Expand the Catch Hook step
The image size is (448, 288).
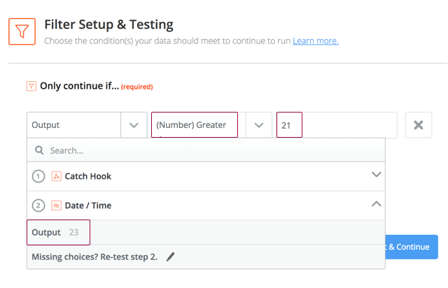coord(376,175)
